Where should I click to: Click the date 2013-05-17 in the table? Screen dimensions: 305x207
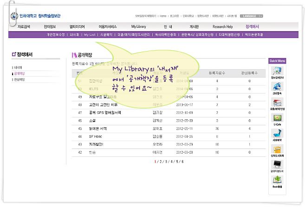click(x=184, y=105)
